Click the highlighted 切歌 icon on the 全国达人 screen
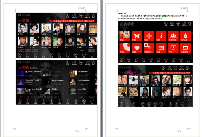 point(121,104)
